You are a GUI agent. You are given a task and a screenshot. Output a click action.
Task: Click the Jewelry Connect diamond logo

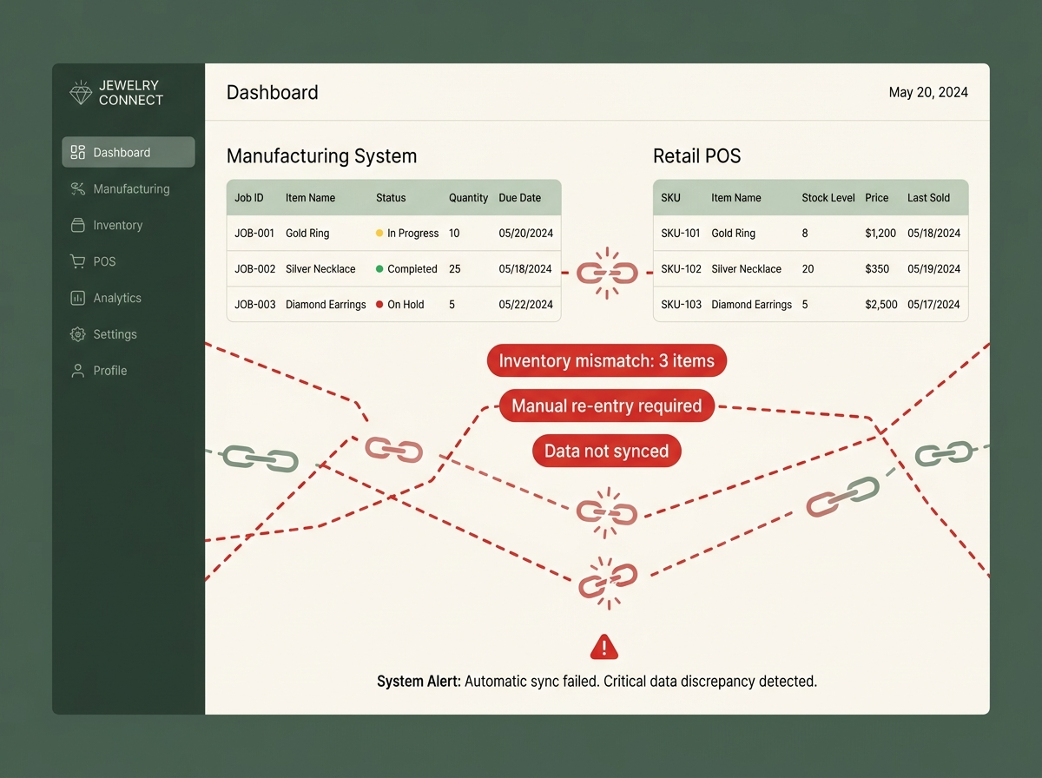point(81,93)
